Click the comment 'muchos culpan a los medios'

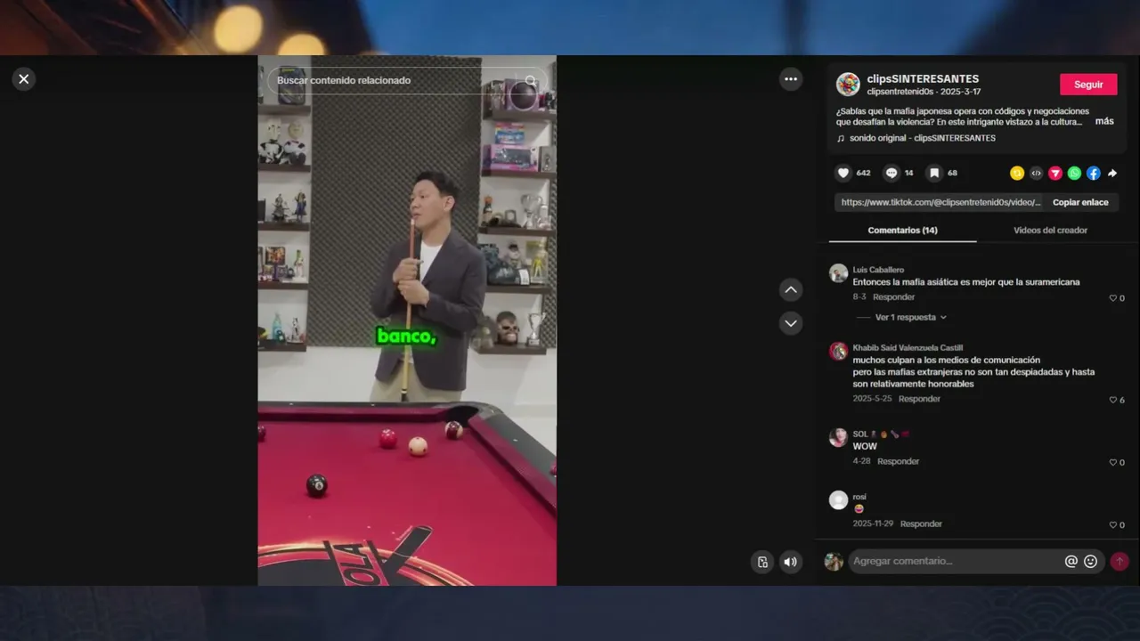pyautogui.click(x=973, y=372)
